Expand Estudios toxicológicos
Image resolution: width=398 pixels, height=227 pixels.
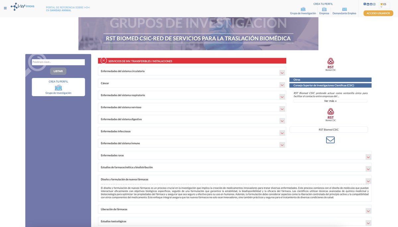point(368,223)
